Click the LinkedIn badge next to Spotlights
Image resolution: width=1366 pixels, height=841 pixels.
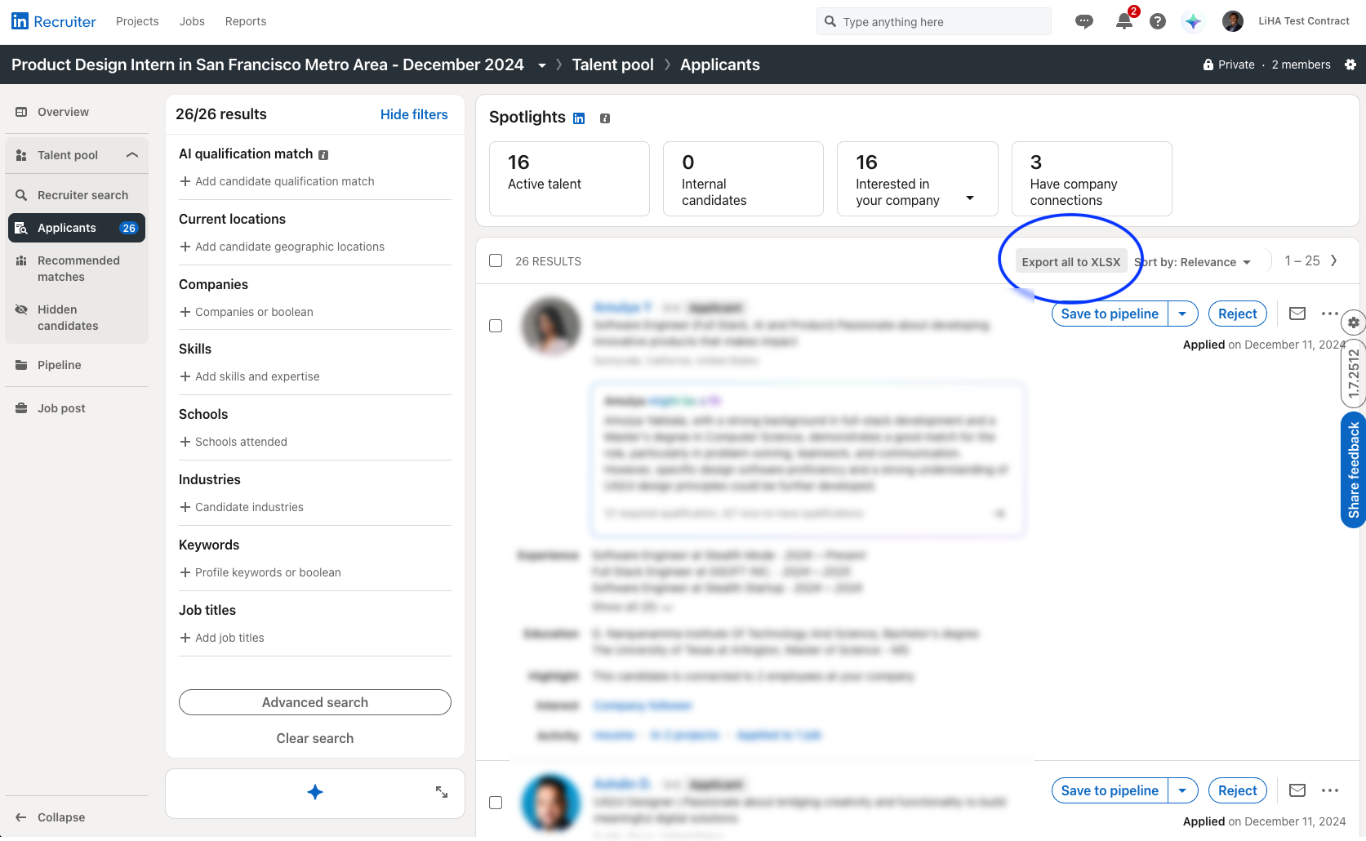(579, 118)
